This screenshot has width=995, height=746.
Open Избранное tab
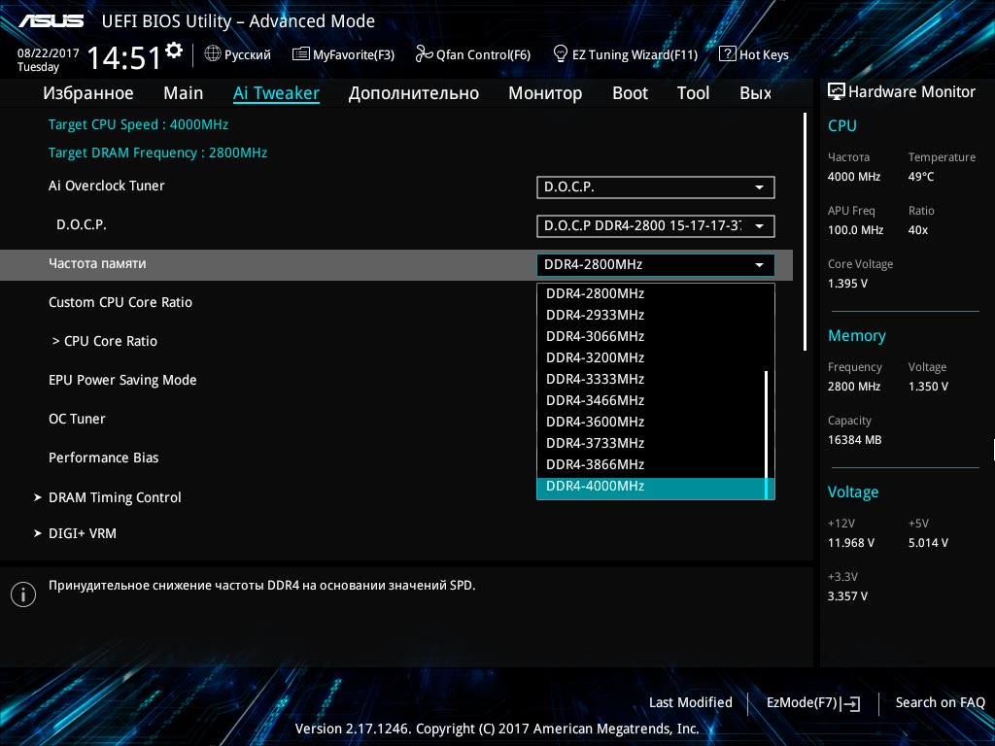(x=88, y=93)
